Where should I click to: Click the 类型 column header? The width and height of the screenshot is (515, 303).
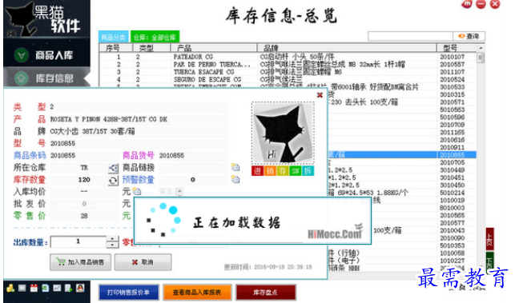(x=151, y=48)
